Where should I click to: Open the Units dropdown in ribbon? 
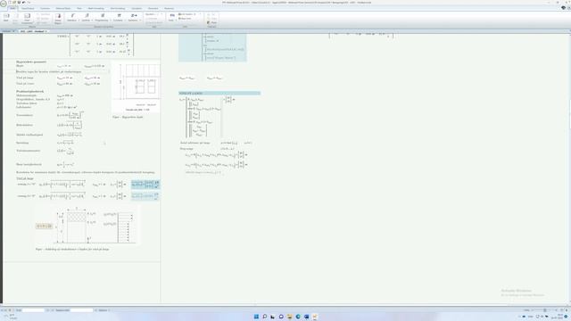(x=171, y=17)
